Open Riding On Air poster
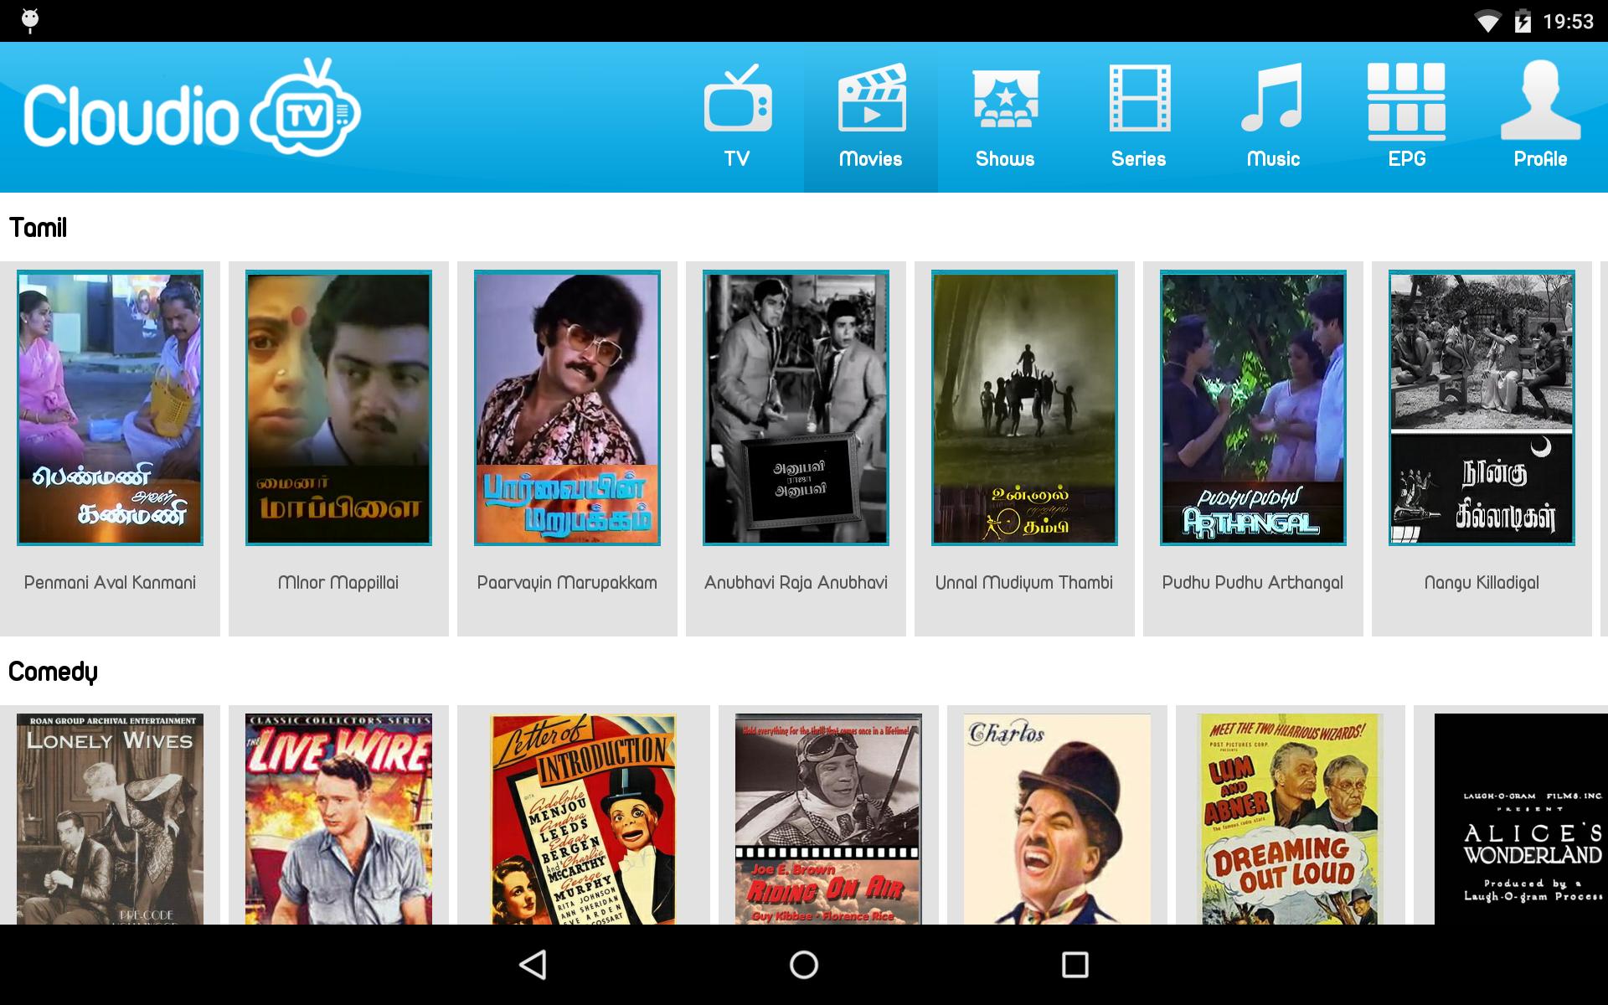Screen dimensions: 1608x1005 (828, 819)
